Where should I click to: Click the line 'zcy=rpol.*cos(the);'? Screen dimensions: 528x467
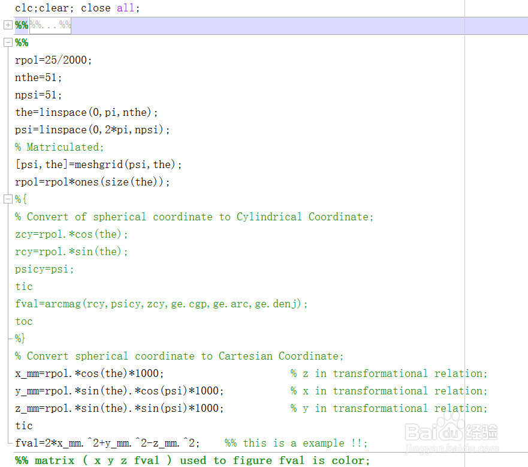[71, 234]
